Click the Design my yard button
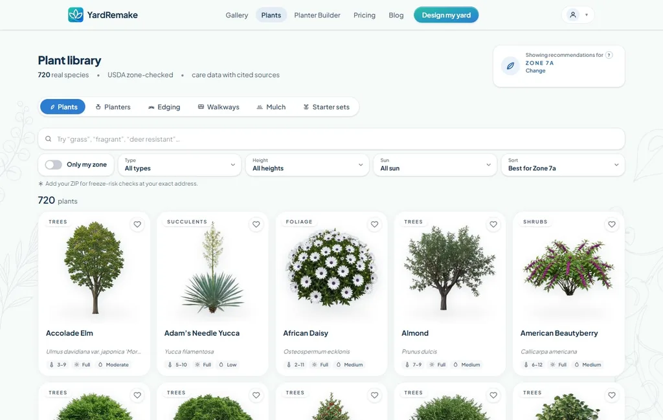 pyautogui.click(x=446, y=15)
